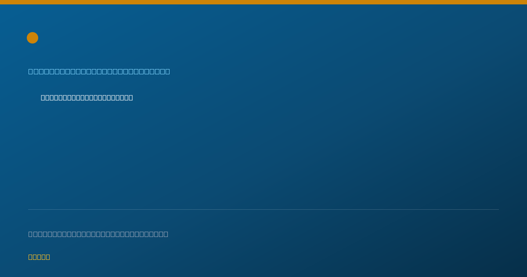Click the thin horizontal divider line
Screen dimensions: 527x277
263,209
